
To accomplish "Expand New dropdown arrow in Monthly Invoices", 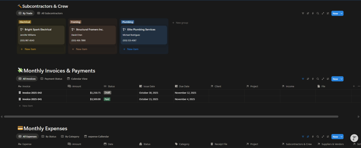I will pyautogui.click(x=342, y=79).
